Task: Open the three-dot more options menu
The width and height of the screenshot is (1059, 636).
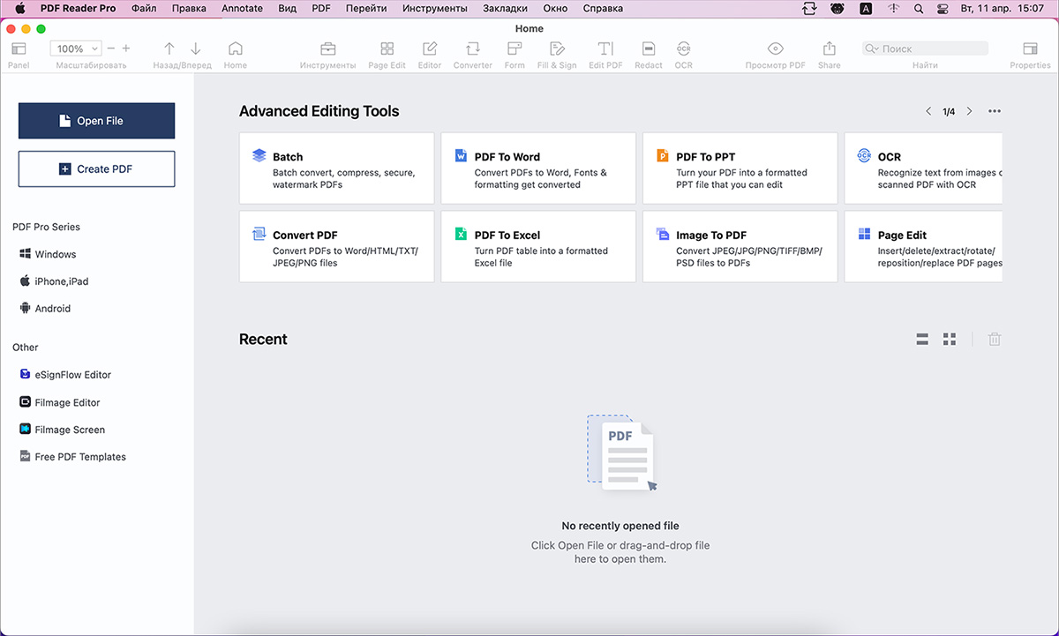Action: (995, 111)
